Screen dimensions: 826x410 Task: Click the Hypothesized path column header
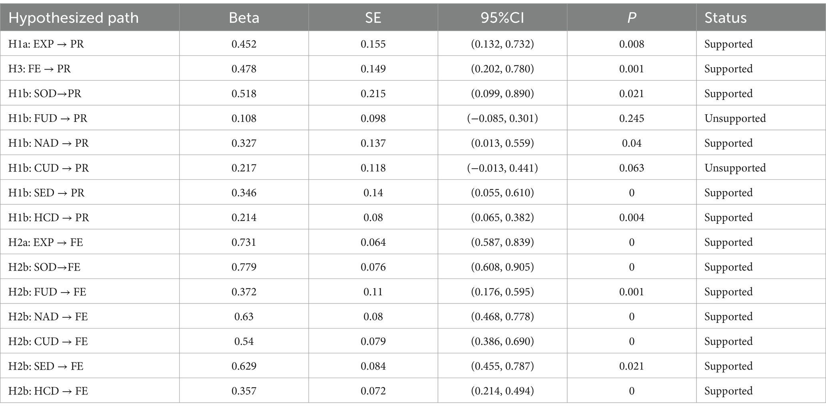coord(74,18)
